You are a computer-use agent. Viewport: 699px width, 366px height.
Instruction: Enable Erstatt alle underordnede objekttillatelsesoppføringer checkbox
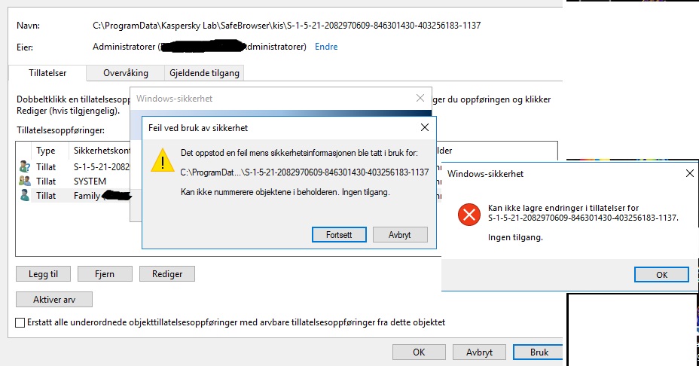pyautogui.click(x=20, y=322)
